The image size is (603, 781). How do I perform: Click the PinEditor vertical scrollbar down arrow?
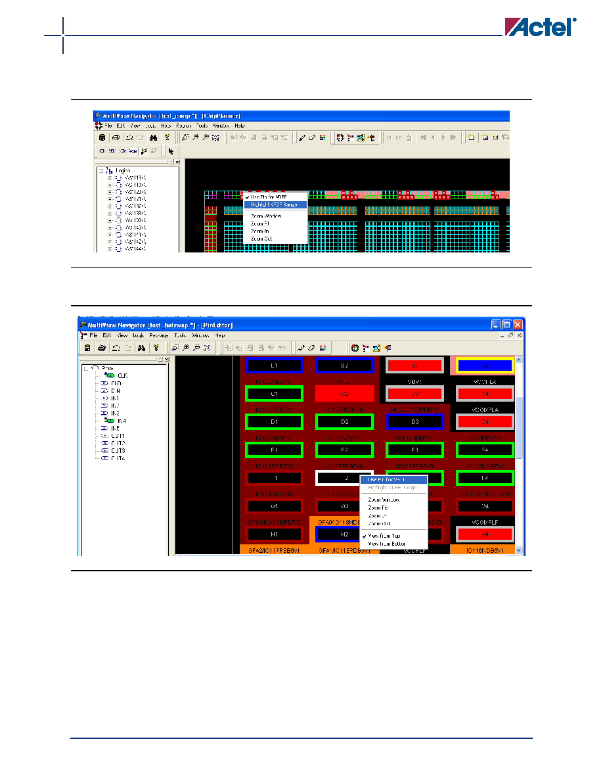[519, 550]
